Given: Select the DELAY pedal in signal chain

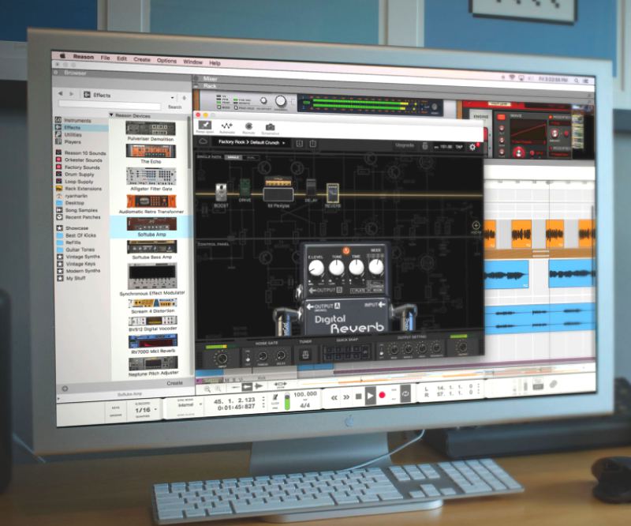Looking at the screenshot, I should tap(311, 190).
